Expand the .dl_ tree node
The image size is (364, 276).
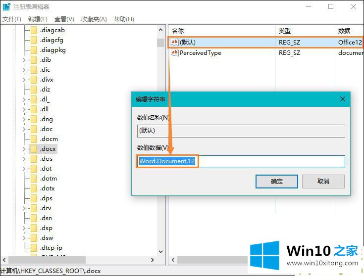tap(24, 99)
